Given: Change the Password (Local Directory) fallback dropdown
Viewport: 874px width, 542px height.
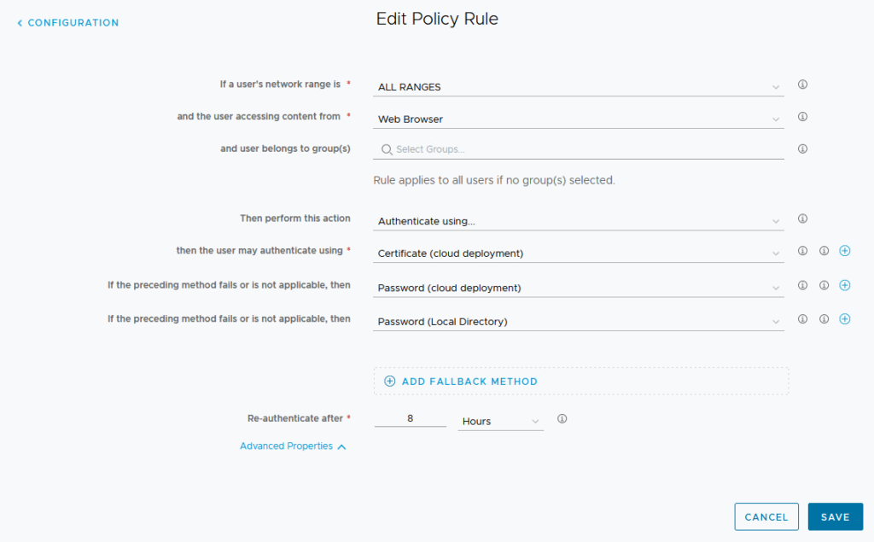Looking at the screenshot, I should 578,322.
